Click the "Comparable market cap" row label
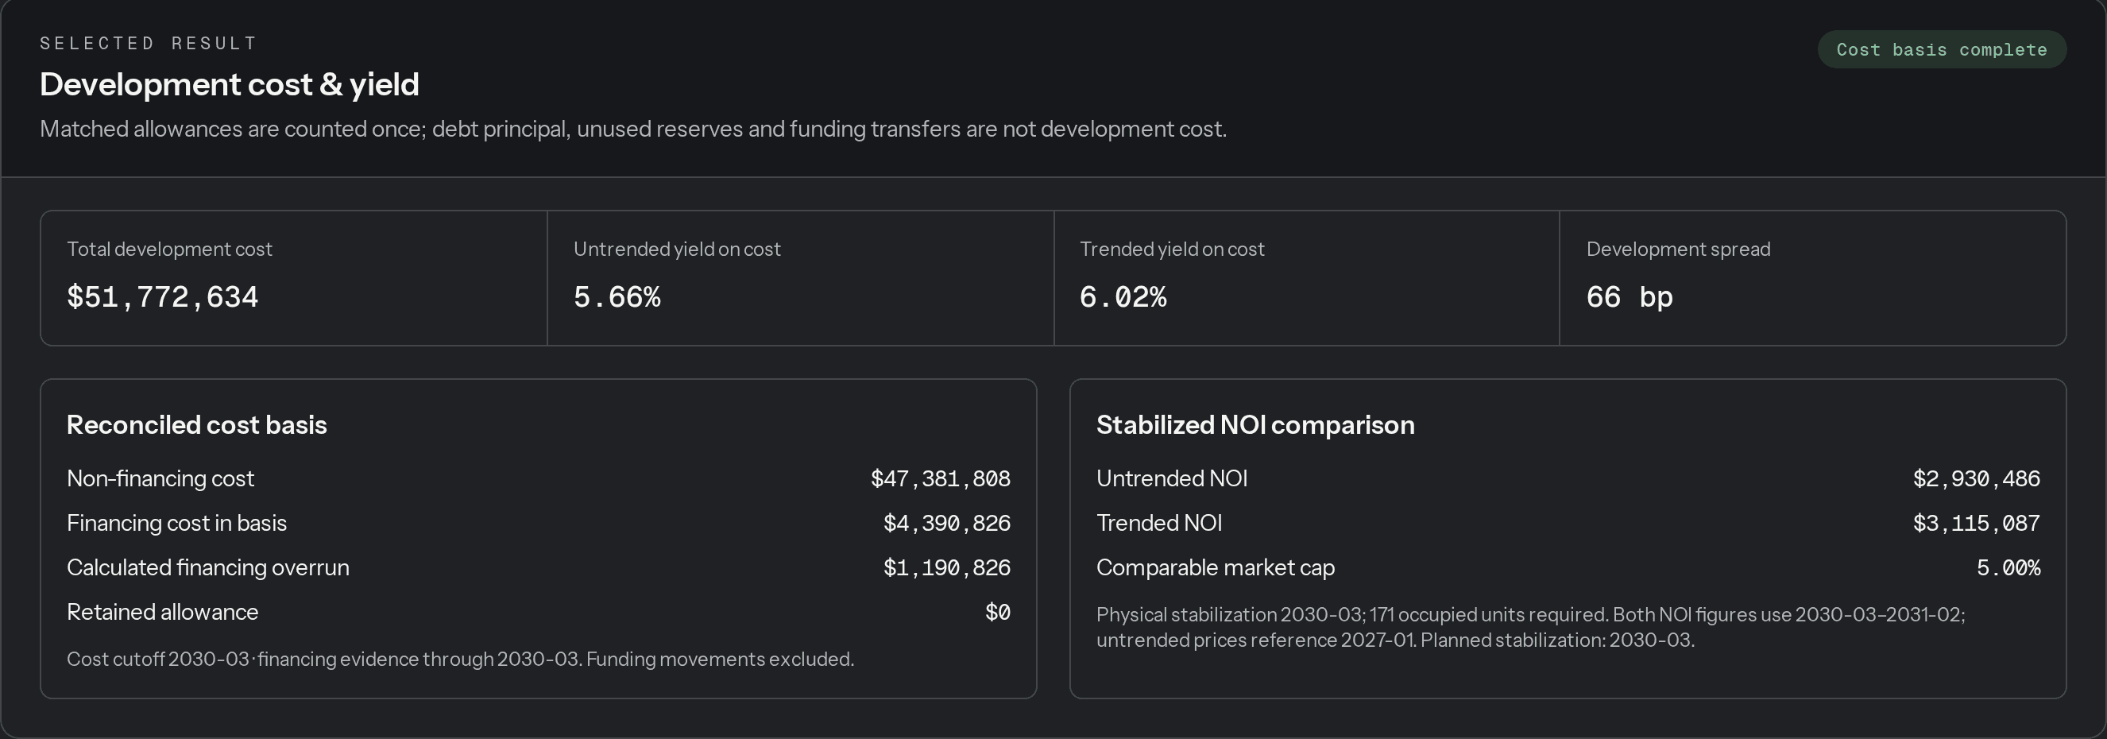2107x739 pixels. tap(1216, 567)
